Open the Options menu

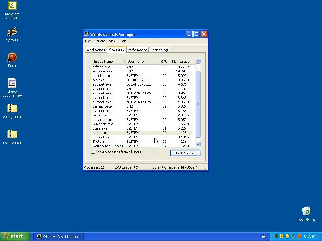pos(100,41)
